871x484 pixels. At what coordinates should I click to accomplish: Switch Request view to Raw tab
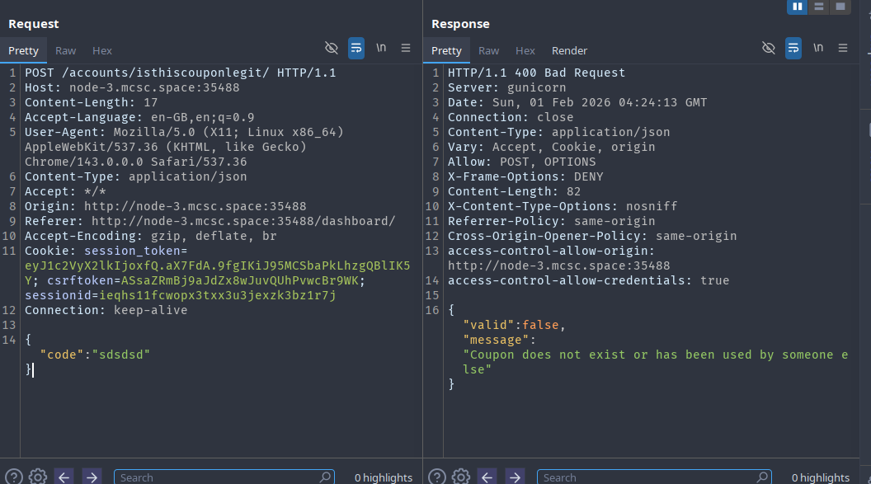(x=65, y=50)
